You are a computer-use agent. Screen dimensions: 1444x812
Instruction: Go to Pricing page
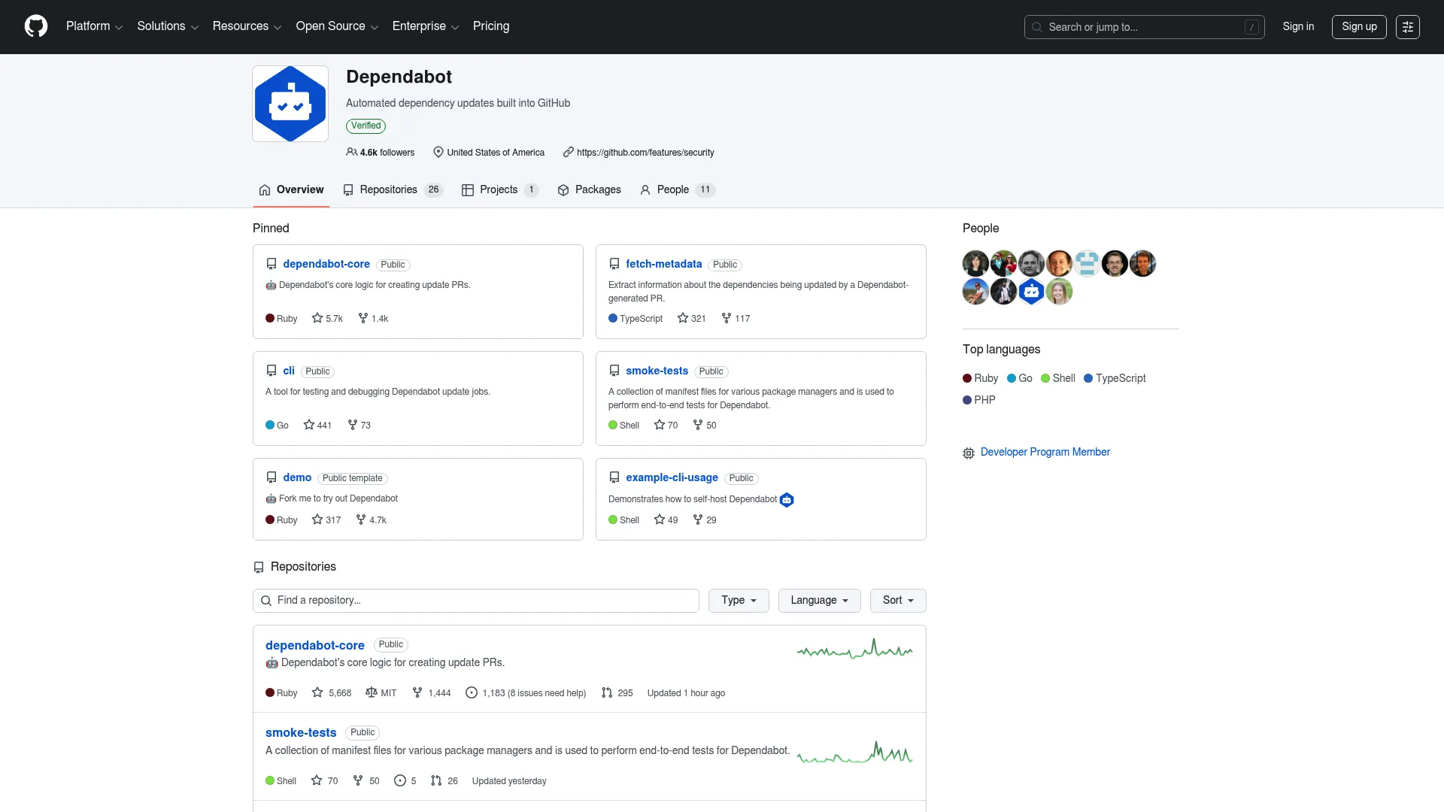click(491, 26)
